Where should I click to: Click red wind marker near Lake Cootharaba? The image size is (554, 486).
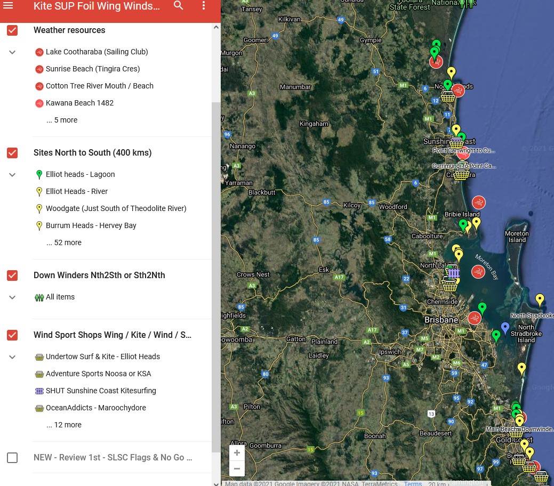tap(436, 62)
